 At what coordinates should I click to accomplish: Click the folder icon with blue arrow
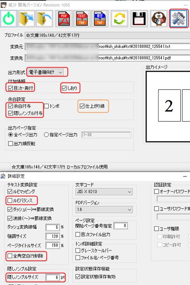[26, 19]
